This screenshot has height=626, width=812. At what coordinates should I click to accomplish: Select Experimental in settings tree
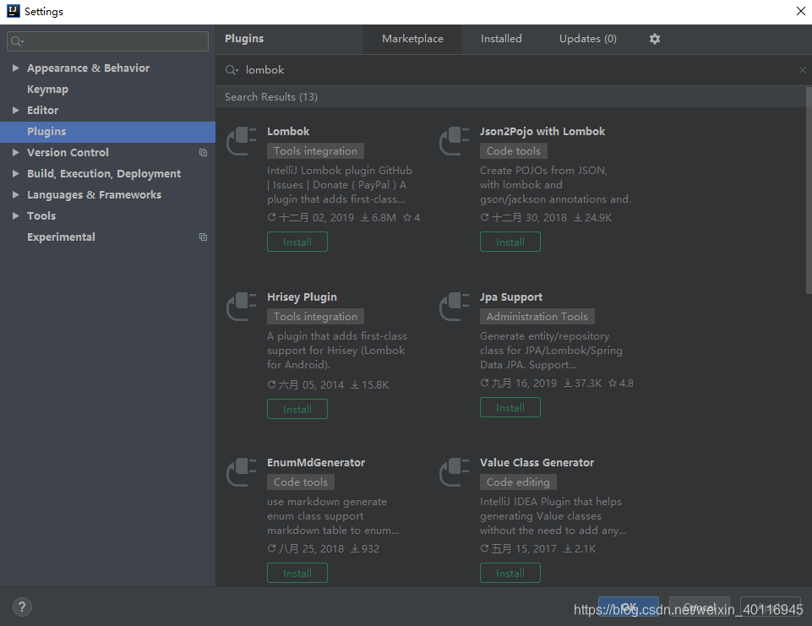point(61,237)
